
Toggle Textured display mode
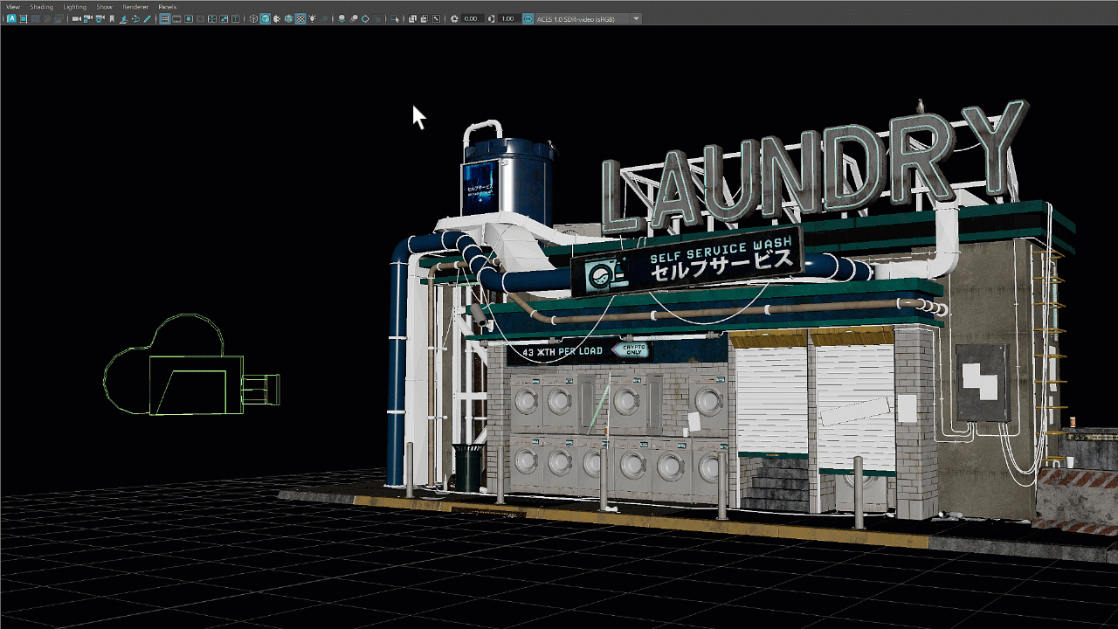click(300, 18)
